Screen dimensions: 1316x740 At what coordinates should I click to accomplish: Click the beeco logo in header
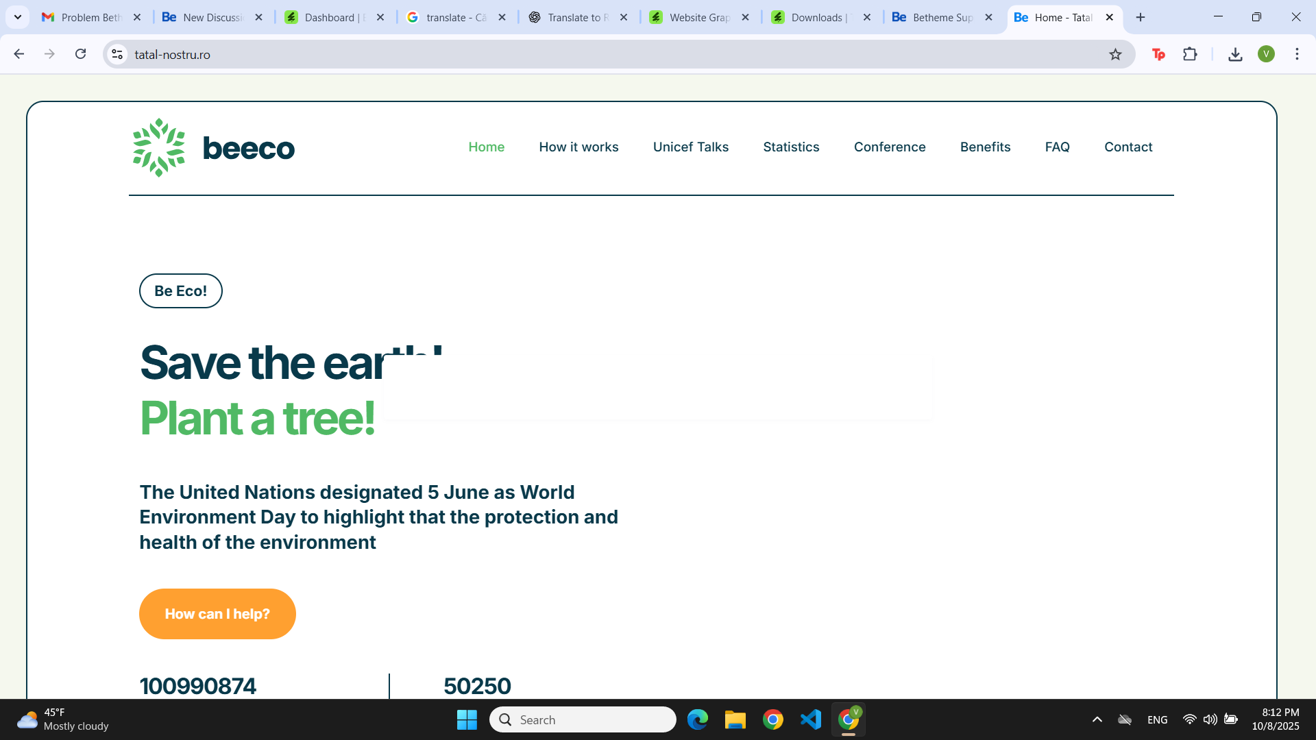coord(213,147)
